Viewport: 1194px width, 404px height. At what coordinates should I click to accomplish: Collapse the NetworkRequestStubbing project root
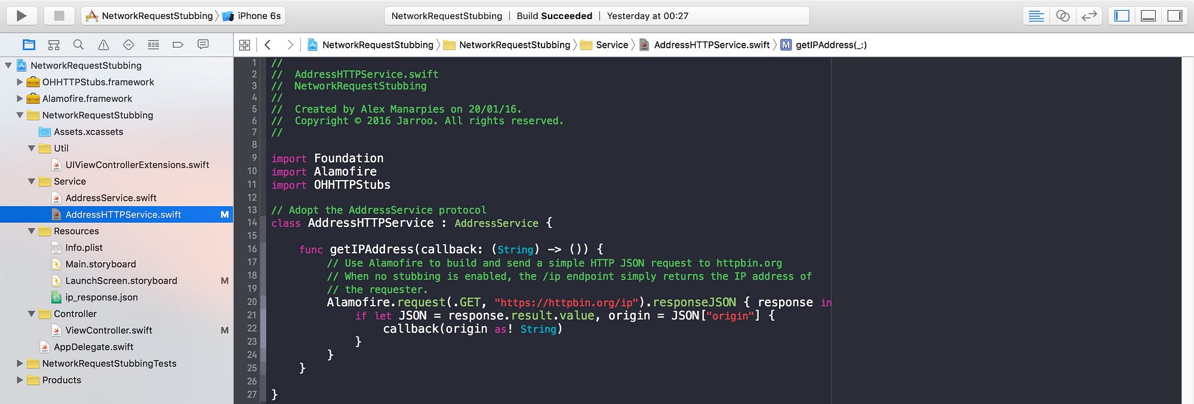pyautogui.click(x=8, y=66)
